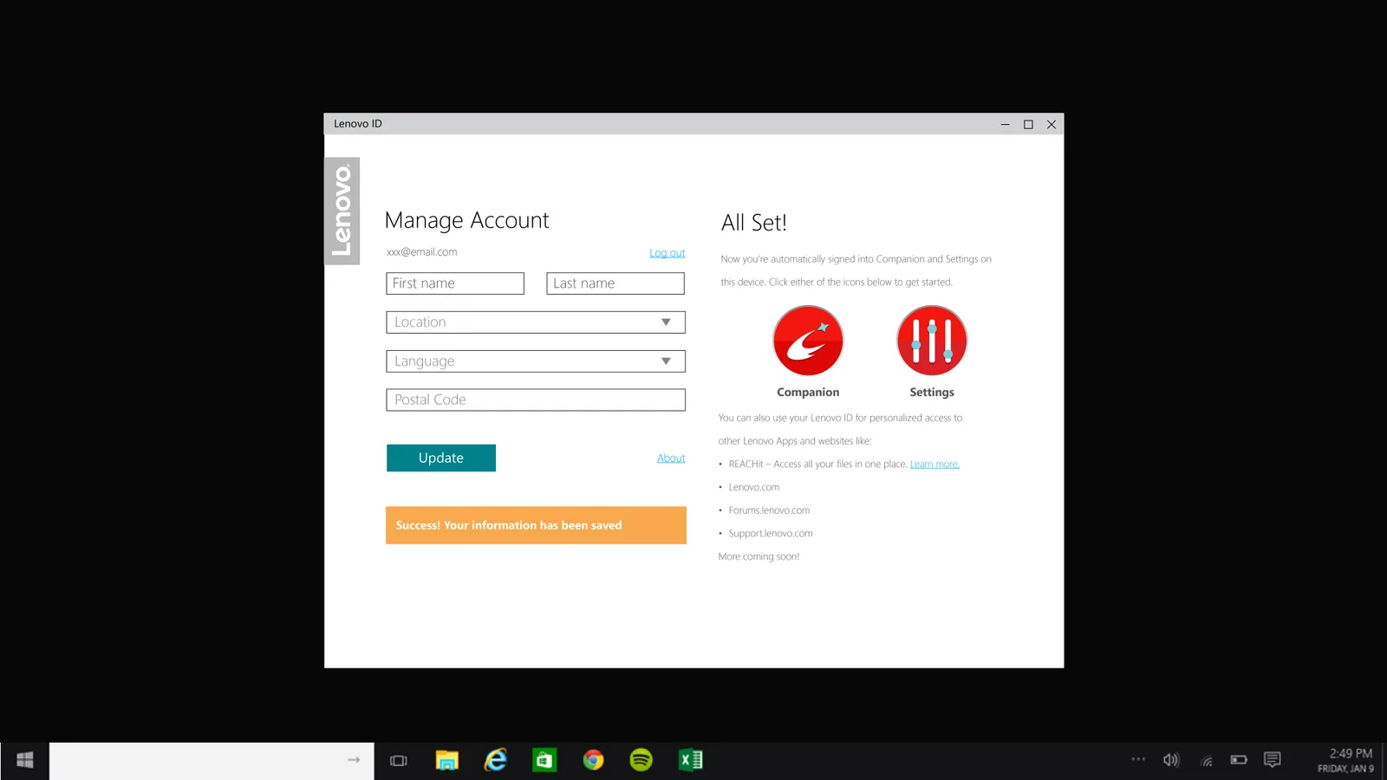The width and height of the screenshot is (1387, 780).
Task: Open the wireless network tray icon
Action: [x=1206, y=761]
